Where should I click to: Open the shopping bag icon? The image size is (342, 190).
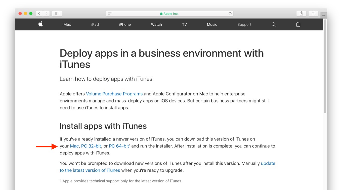pyautogui.click(x=298, y=24)
